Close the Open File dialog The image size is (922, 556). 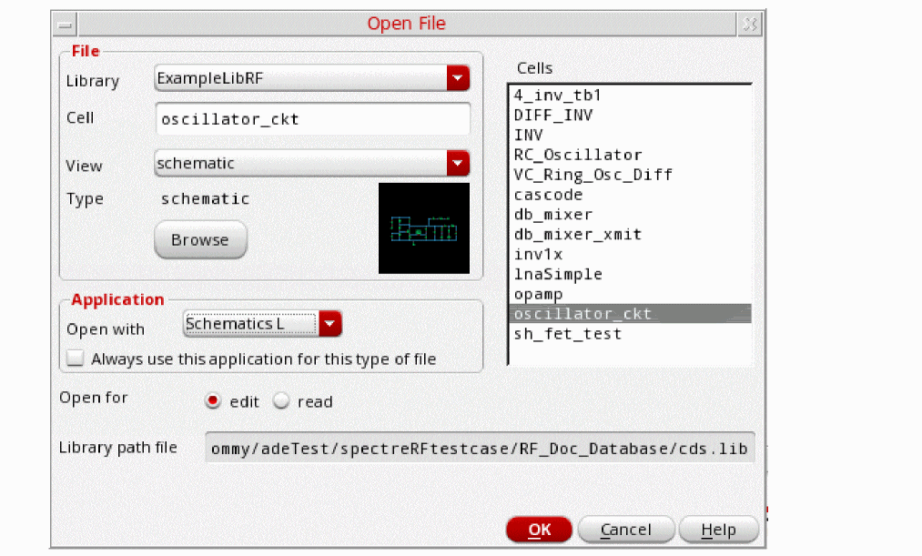tap(749, 25)
